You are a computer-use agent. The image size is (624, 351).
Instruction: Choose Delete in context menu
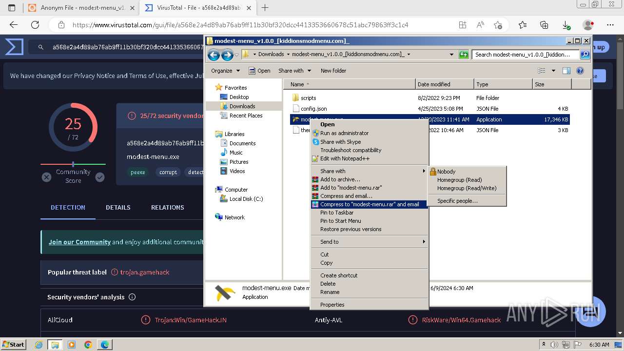click(370, 284)
